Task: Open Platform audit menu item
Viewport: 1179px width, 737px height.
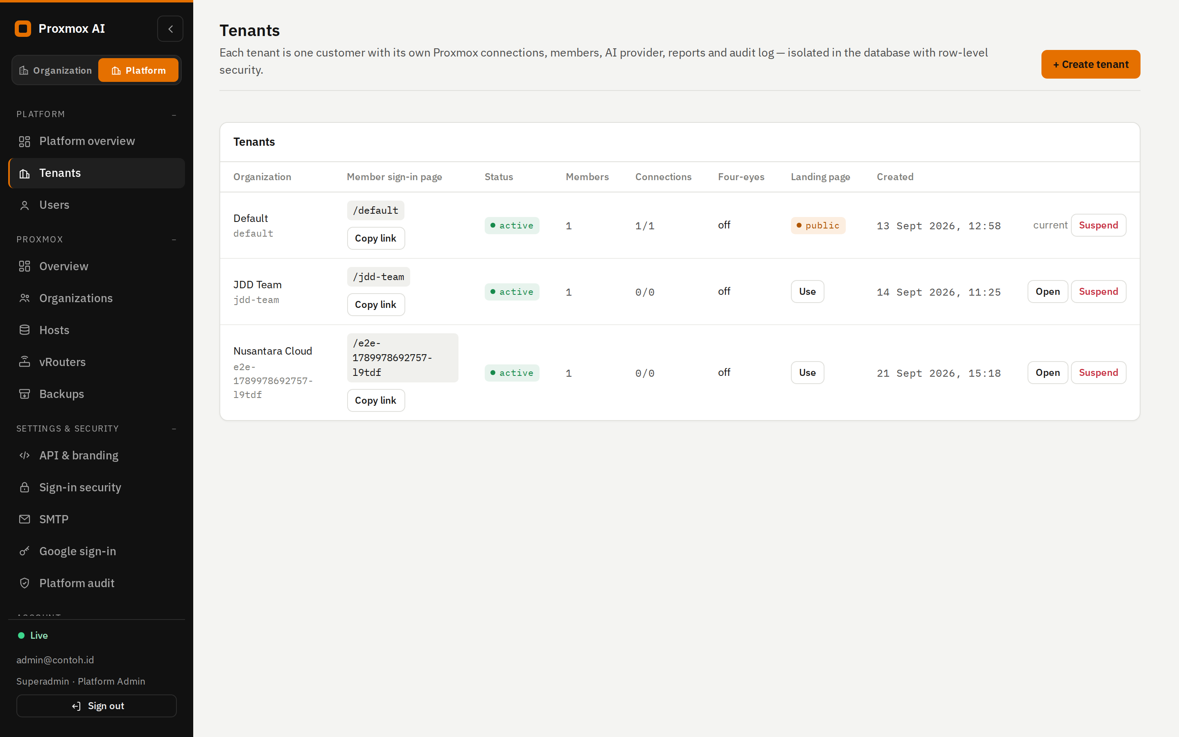Action: click(97, 583)
